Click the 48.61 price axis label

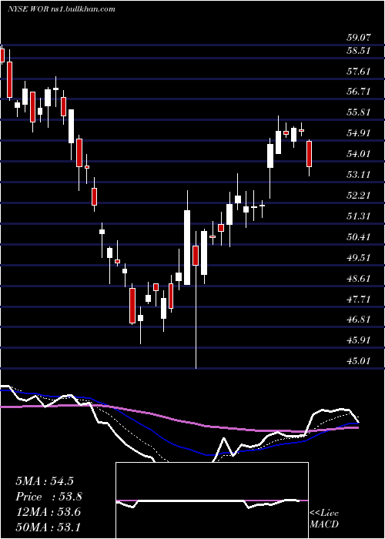(x=358, y=278)
